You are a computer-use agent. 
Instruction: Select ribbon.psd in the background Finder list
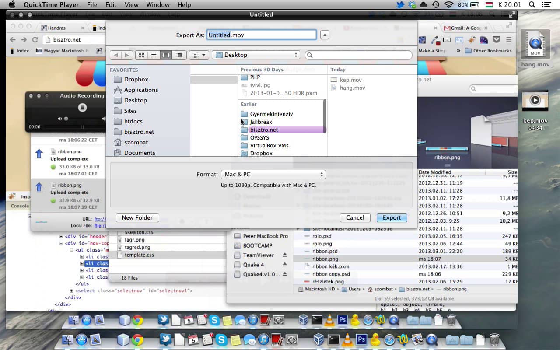[x=325, y=252]
